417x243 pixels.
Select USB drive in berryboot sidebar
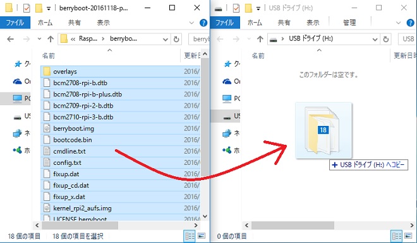point(22,116)
